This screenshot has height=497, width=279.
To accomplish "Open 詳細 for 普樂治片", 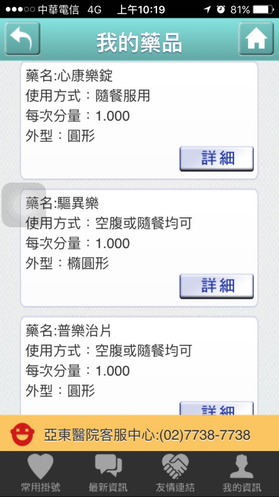I will [x=217, y=408].
